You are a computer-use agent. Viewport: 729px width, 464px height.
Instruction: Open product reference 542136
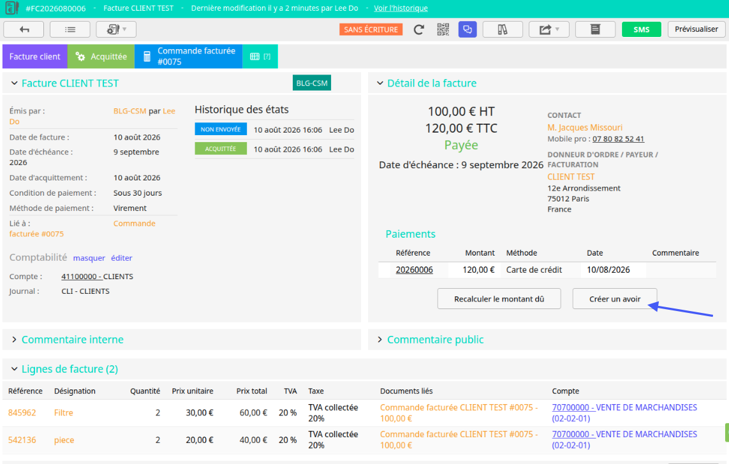(22, 440)
